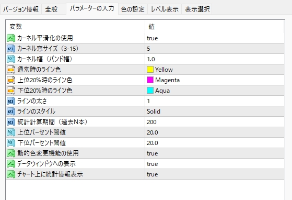Click the color icon beside 上位20%時のライン色
The image size is (292, 200).
[11, 80]
